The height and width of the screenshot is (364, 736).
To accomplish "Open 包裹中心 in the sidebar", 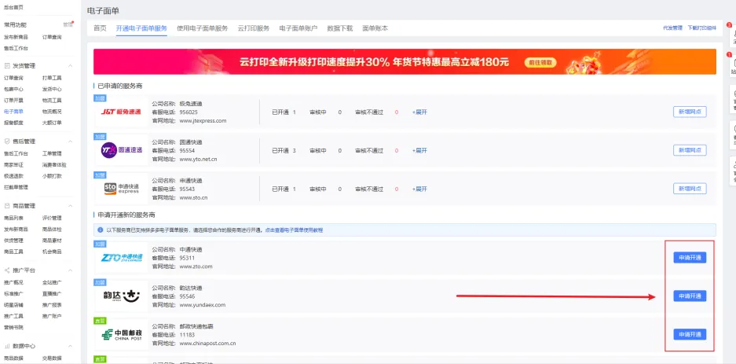I will point(13,90).
